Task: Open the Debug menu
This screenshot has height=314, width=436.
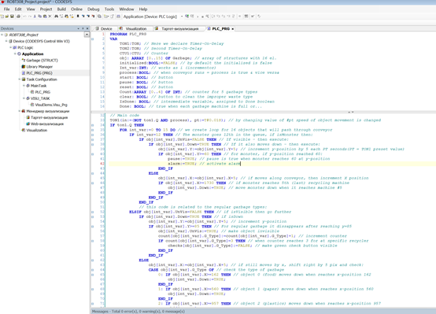Action: (93, 9)
